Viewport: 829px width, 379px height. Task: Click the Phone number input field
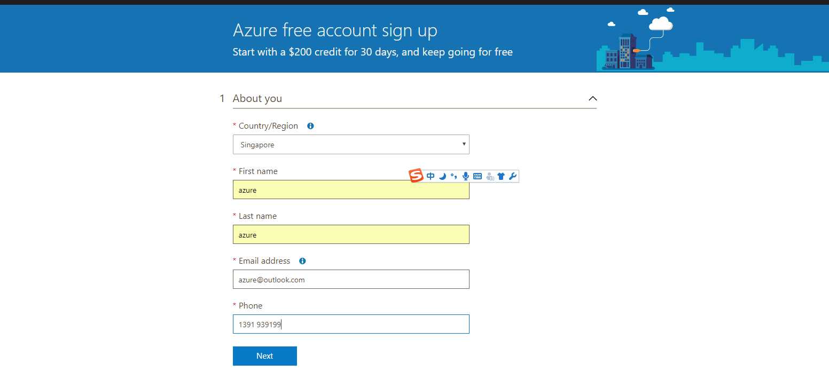coord(351,324)
